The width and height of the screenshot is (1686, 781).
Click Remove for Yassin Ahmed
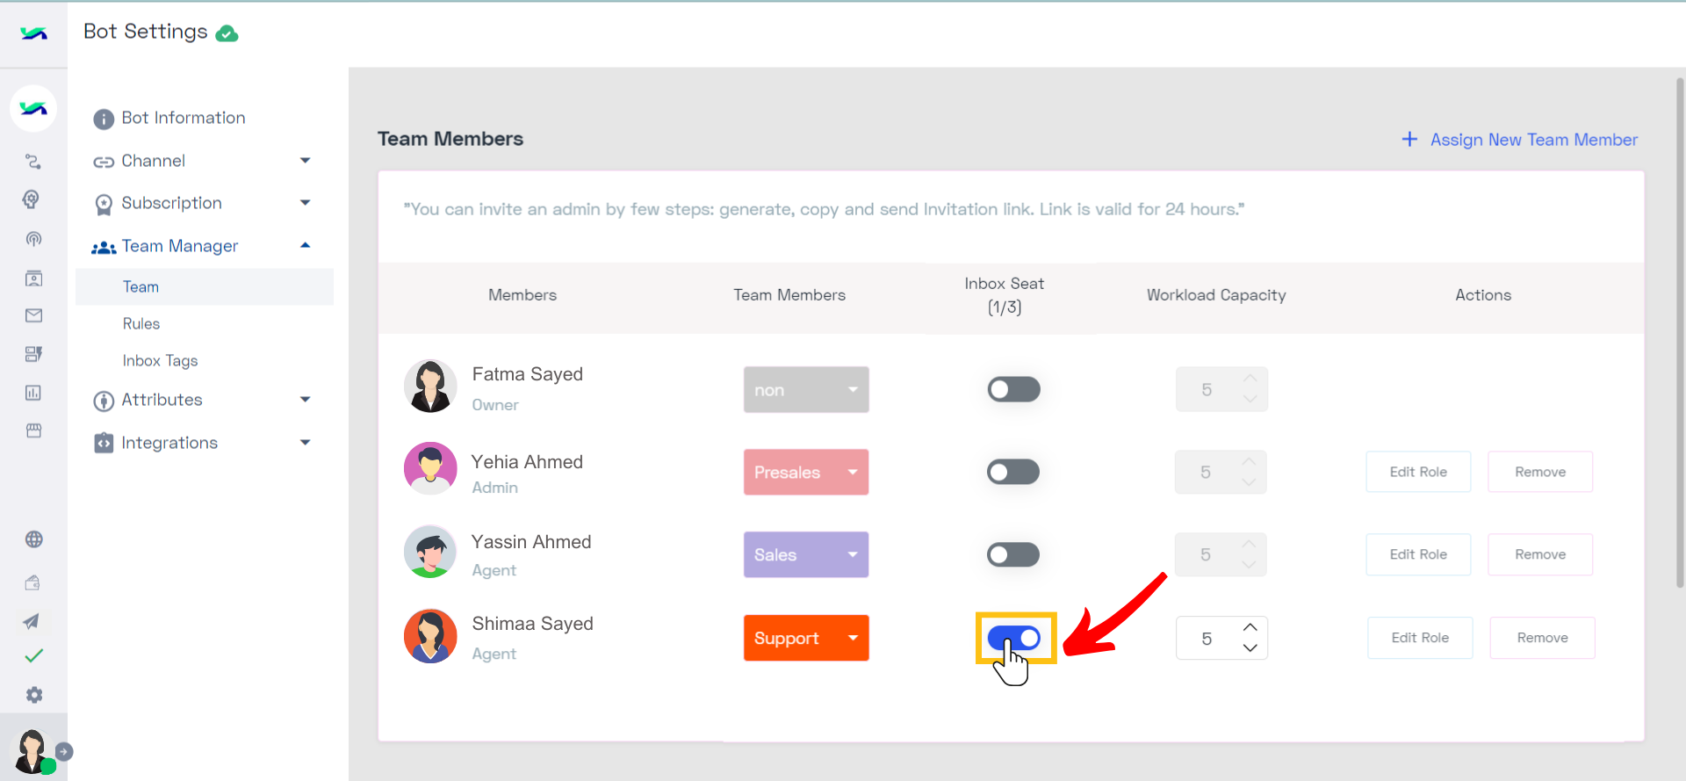[x=1540, y=554]
